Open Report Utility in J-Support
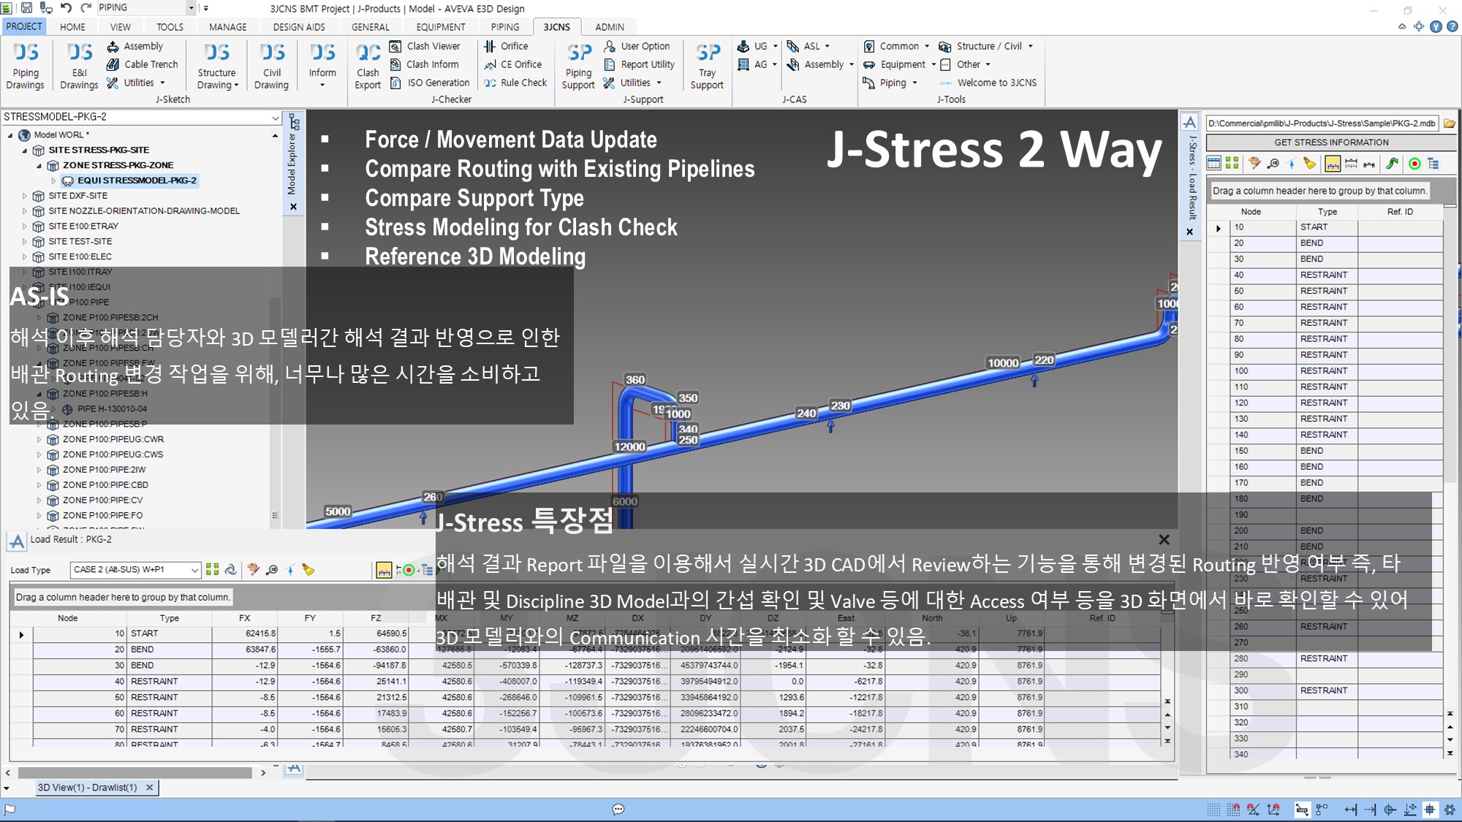 pos(640,64)
